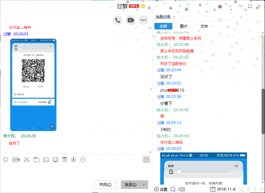Screen dimensions: 265x193
Task: Click the VIP6 badge in title
Action: (x=134, y=6)
